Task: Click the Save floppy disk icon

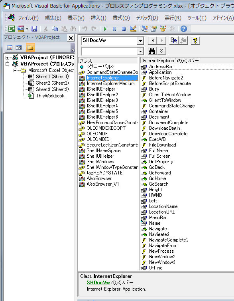Action: (x=34, y=29)
